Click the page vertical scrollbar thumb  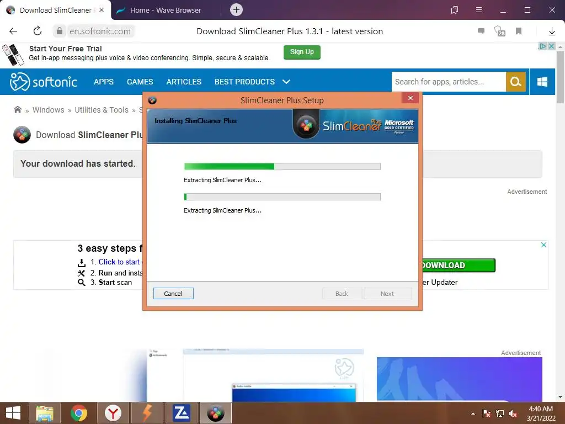point(560,77)
